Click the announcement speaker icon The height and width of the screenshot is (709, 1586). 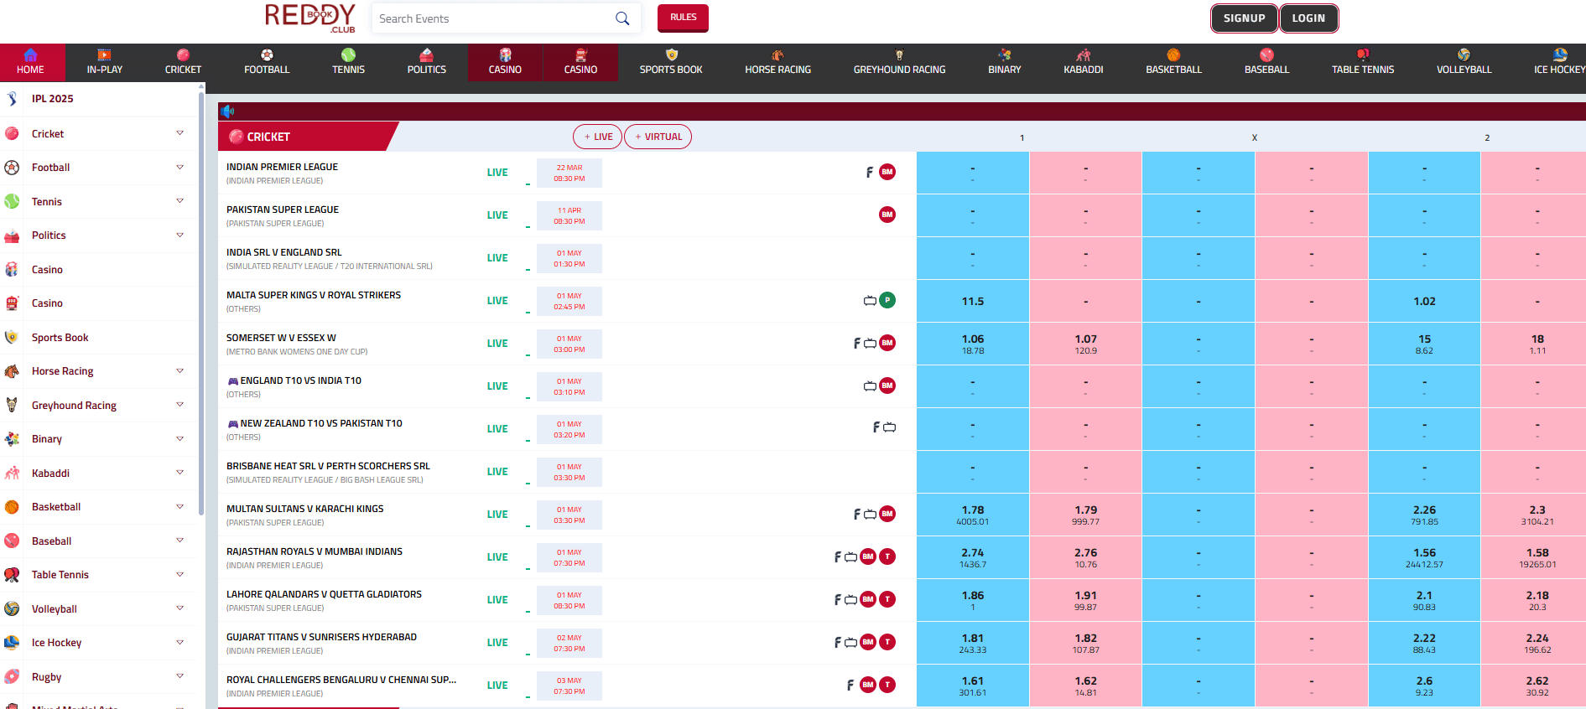point(227,111)
